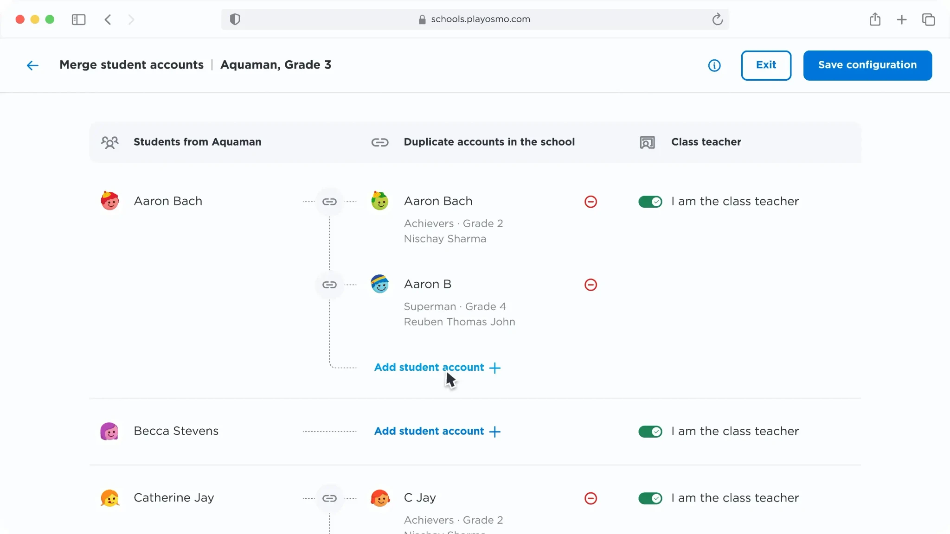Screen dimensions: 950x534
Task: Reload the page in address bar
Action: coord(717,19)
